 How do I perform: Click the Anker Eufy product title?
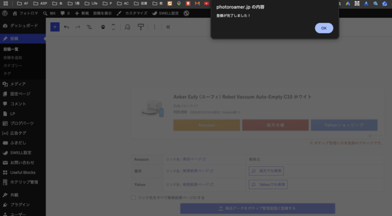[x=242, y=97]
